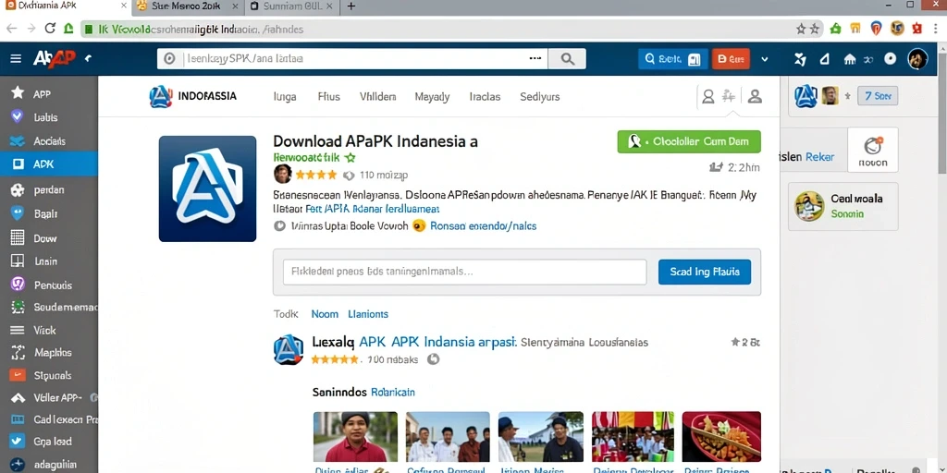The width and height of the screenshot is (947, 473).
Task: Click the bell notification icon in header
Action: [824, 59]
